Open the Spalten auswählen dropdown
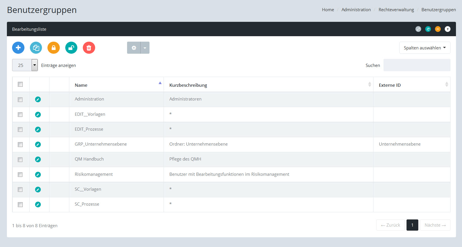Screen dimensions: 462x247 (x=425, y=48)
